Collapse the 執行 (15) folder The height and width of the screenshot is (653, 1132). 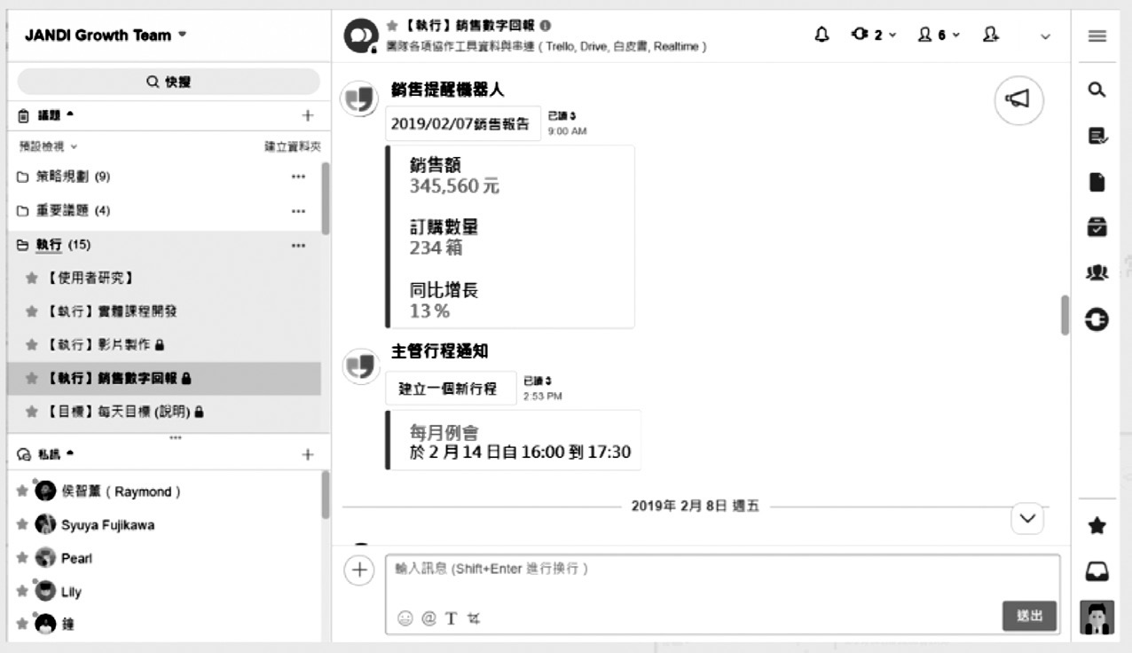55,245
